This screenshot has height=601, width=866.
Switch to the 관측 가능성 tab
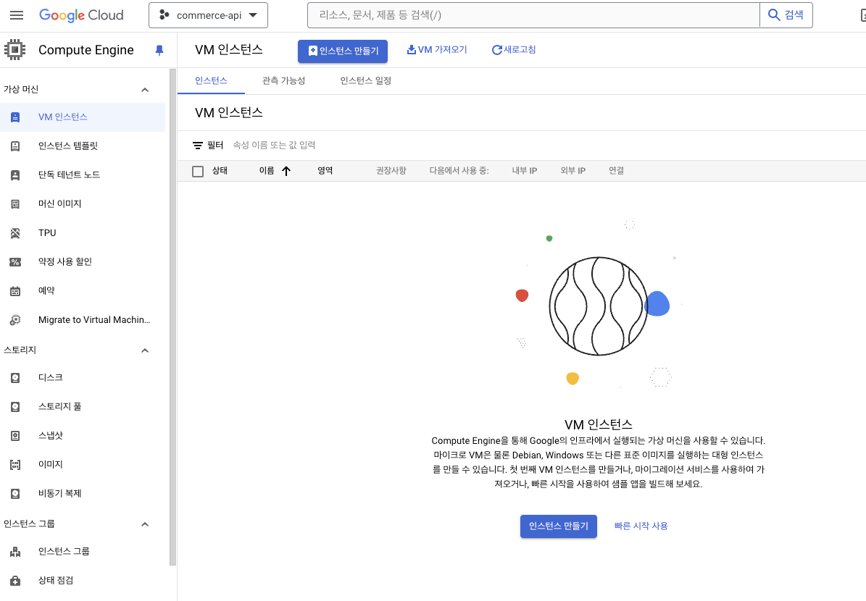click(x=283, y=80)
